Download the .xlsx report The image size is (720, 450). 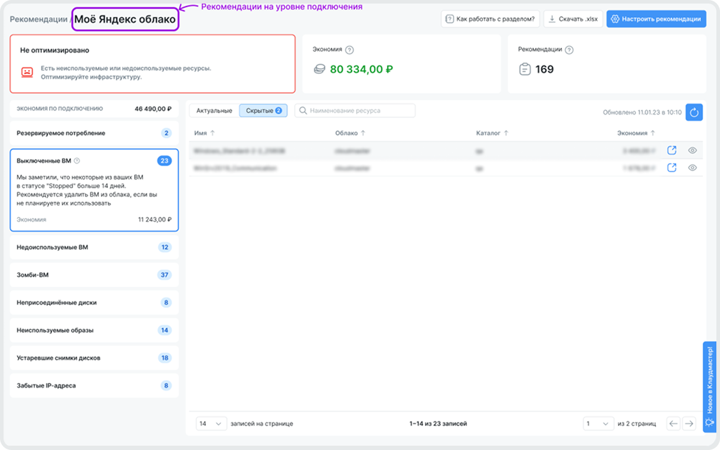[572, 19]
